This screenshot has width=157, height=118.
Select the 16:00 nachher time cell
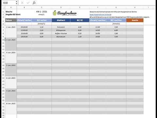coord(98,33)
